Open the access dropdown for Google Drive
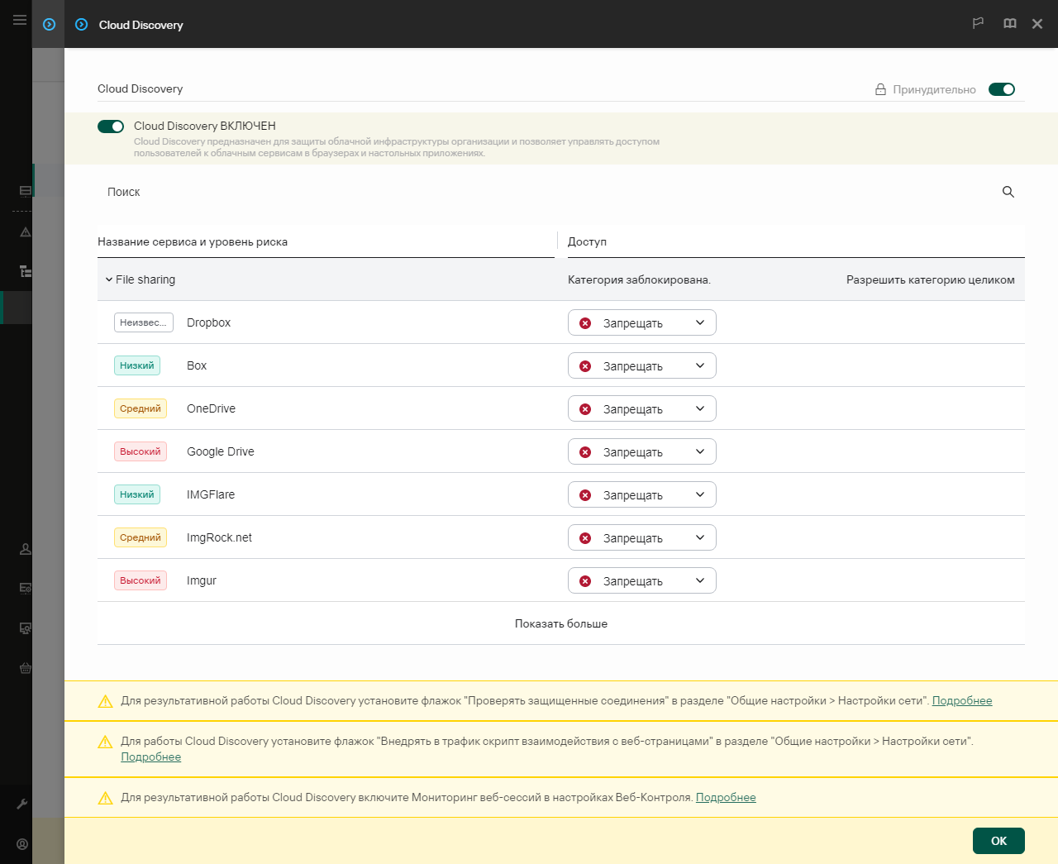Viewport: 1058px width, 864px height. pos(641,451)
